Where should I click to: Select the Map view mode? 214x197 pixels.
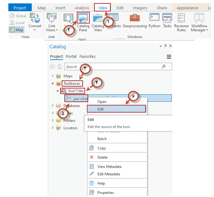[16, 30]
